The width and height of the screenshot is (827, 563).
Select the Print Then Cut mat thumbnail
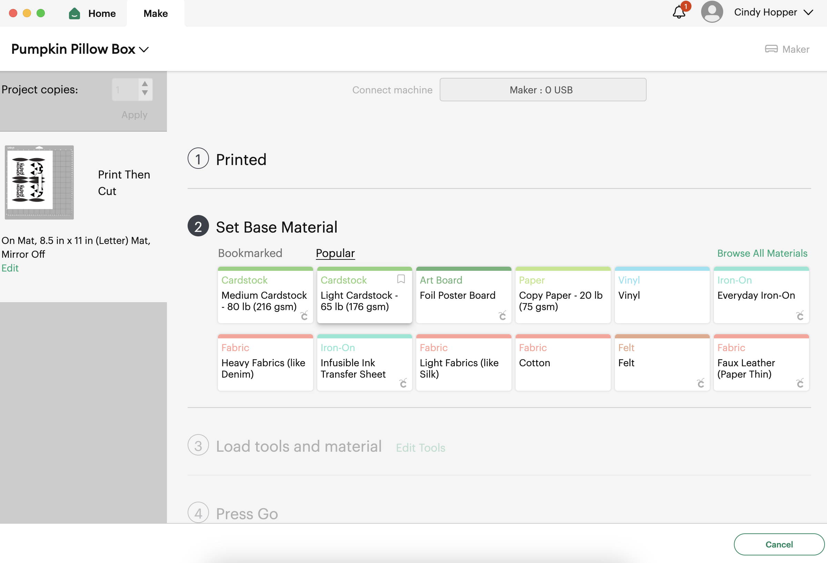39,182
